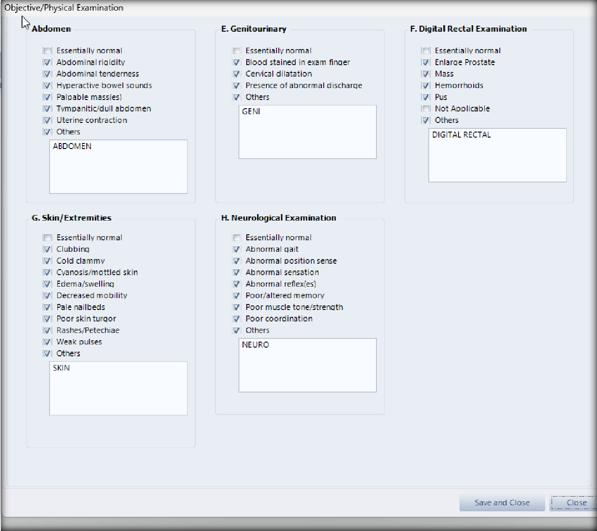This screenshot has width=597, height=531.
Task: Click the ABDOMEN others text field
Action: pos(118,166)
